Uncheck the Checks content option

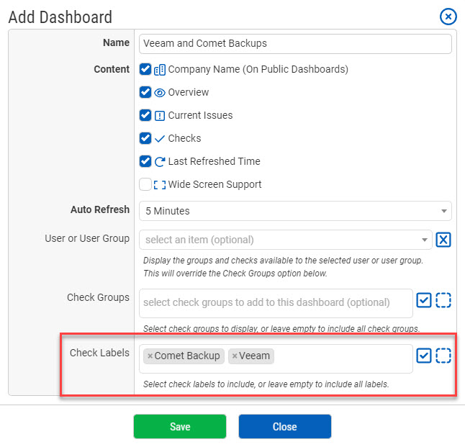coord(145,139)
